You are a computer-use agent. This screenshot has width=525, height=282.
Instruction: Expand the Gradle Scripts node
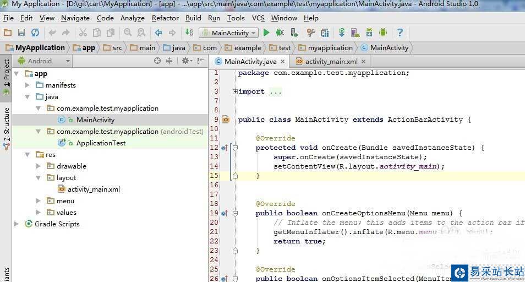pyautogui.click(x=16, y=224)
